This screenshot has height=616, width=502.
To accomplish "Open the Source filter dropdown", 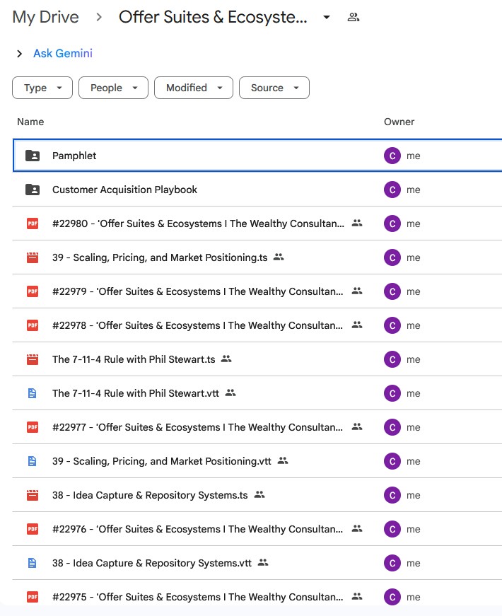I will [x=274, y=88].
